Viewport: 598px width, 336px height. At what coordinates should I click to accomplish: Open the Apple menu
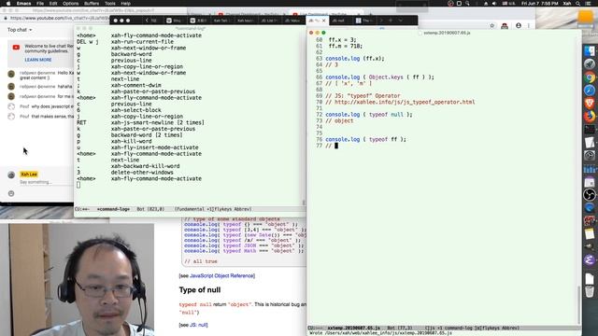tap(8, 4)
